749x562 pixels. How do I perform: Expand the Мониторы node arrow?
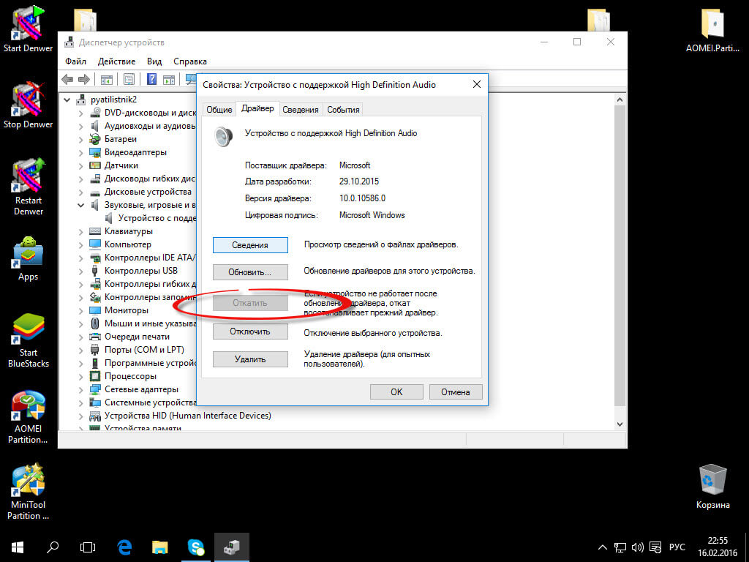click(x=80, y=310)
